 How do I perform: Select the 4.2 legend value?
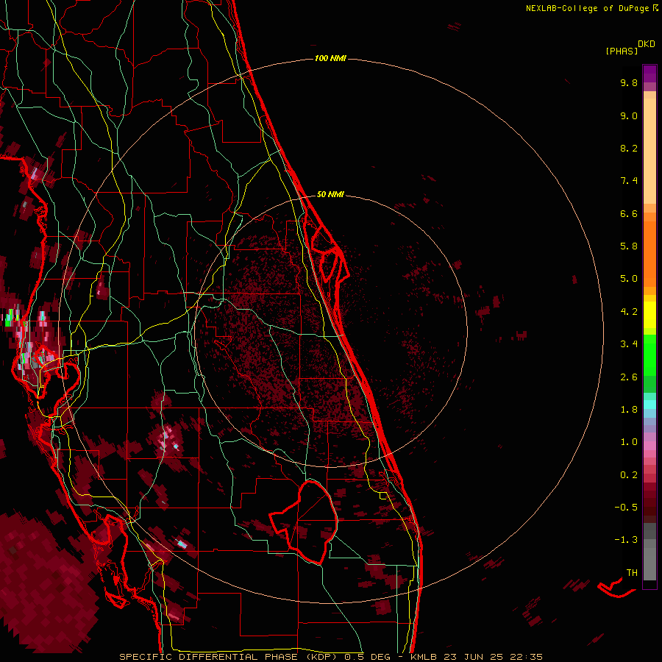click(x=629, y=312)
